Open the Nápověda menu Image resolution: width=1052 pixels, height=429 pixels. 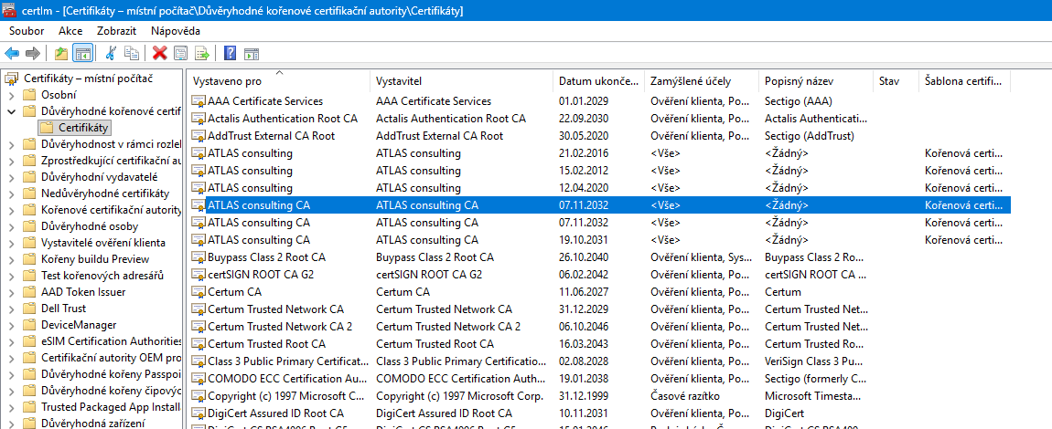[x=175, y=31]
